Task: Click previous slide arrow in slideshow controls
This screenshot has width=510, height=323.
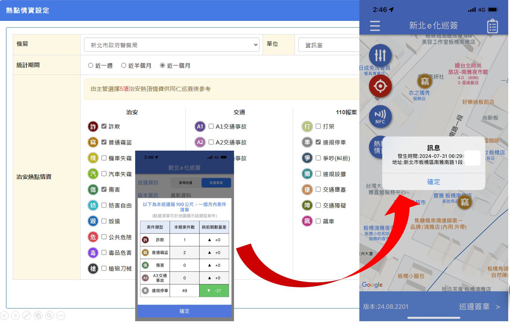Action: tap(4, 316)
